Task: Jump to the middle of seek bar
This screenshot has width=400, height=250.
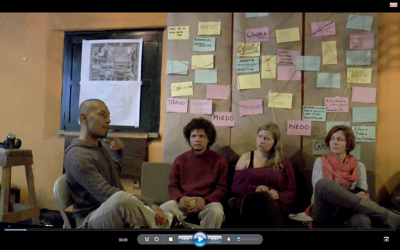Action: 200,230
